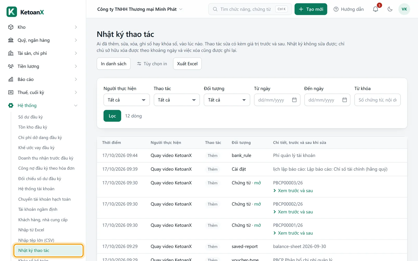Expand Xem trước và sau for PBCP00003/26
Viewport: 418px width, 261px height.
point(293,191)
